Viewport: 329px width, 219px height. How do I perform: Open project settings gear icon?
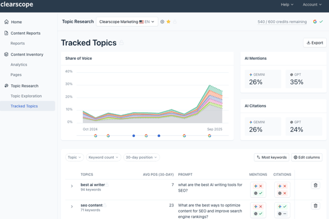[162, 22]
